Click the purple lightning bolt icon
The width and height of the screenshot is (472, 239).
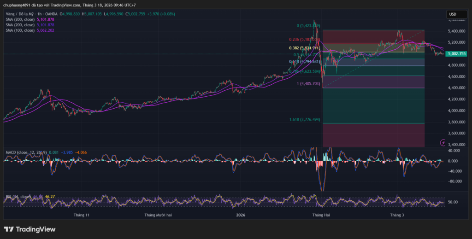tap(443, 143)
